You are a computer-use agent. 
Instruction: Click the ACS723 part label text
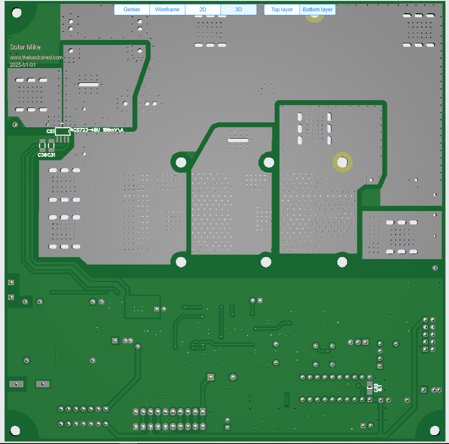pyautogui.click(x=97, y=130)
